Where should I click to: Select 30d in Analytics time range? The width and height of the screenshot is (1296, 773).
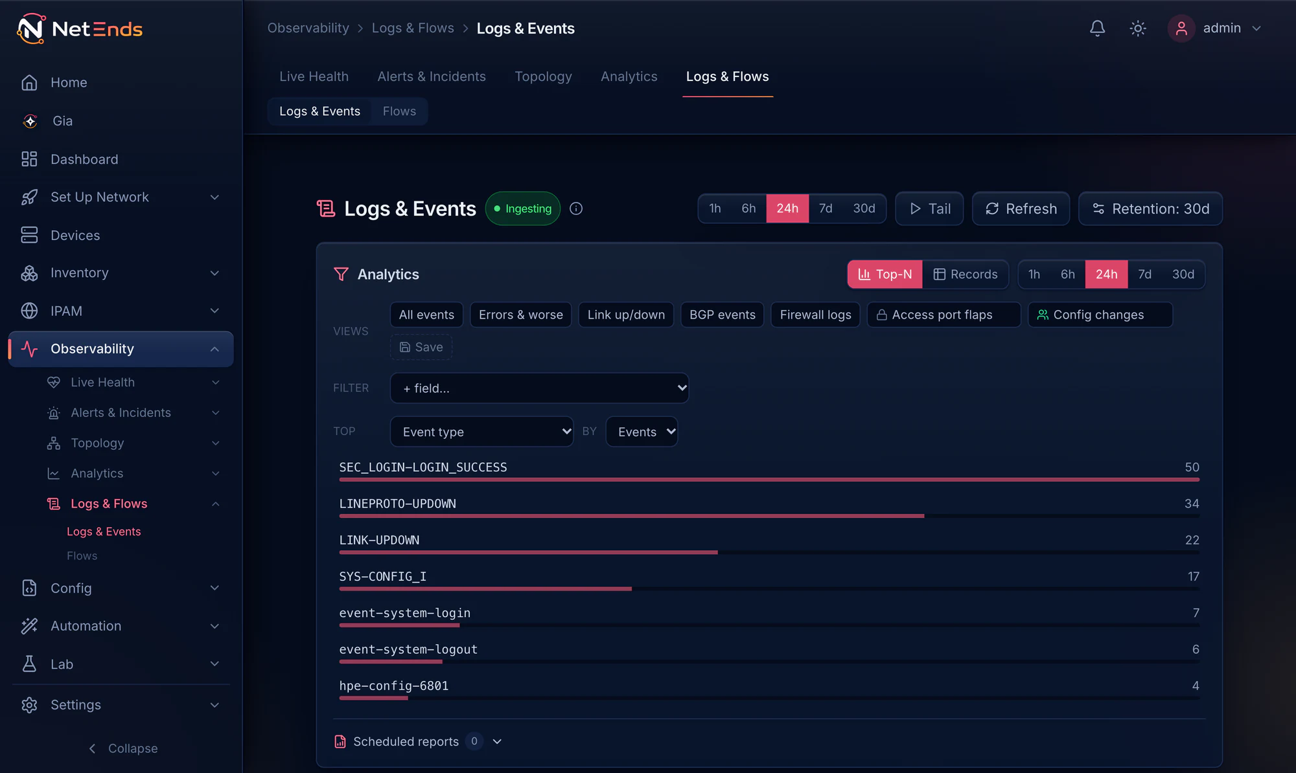click(x=1183, y=274)
